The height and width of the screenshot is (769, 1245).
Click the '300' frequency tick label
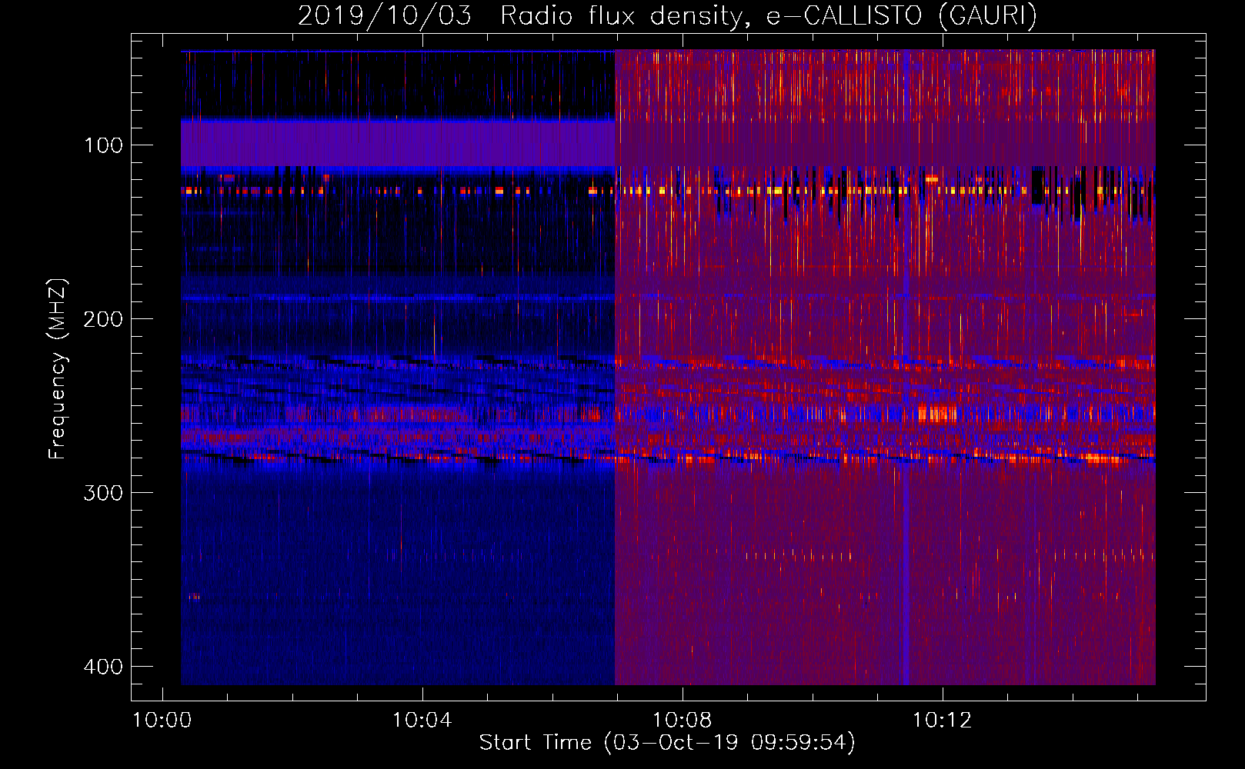pos(103,493)
